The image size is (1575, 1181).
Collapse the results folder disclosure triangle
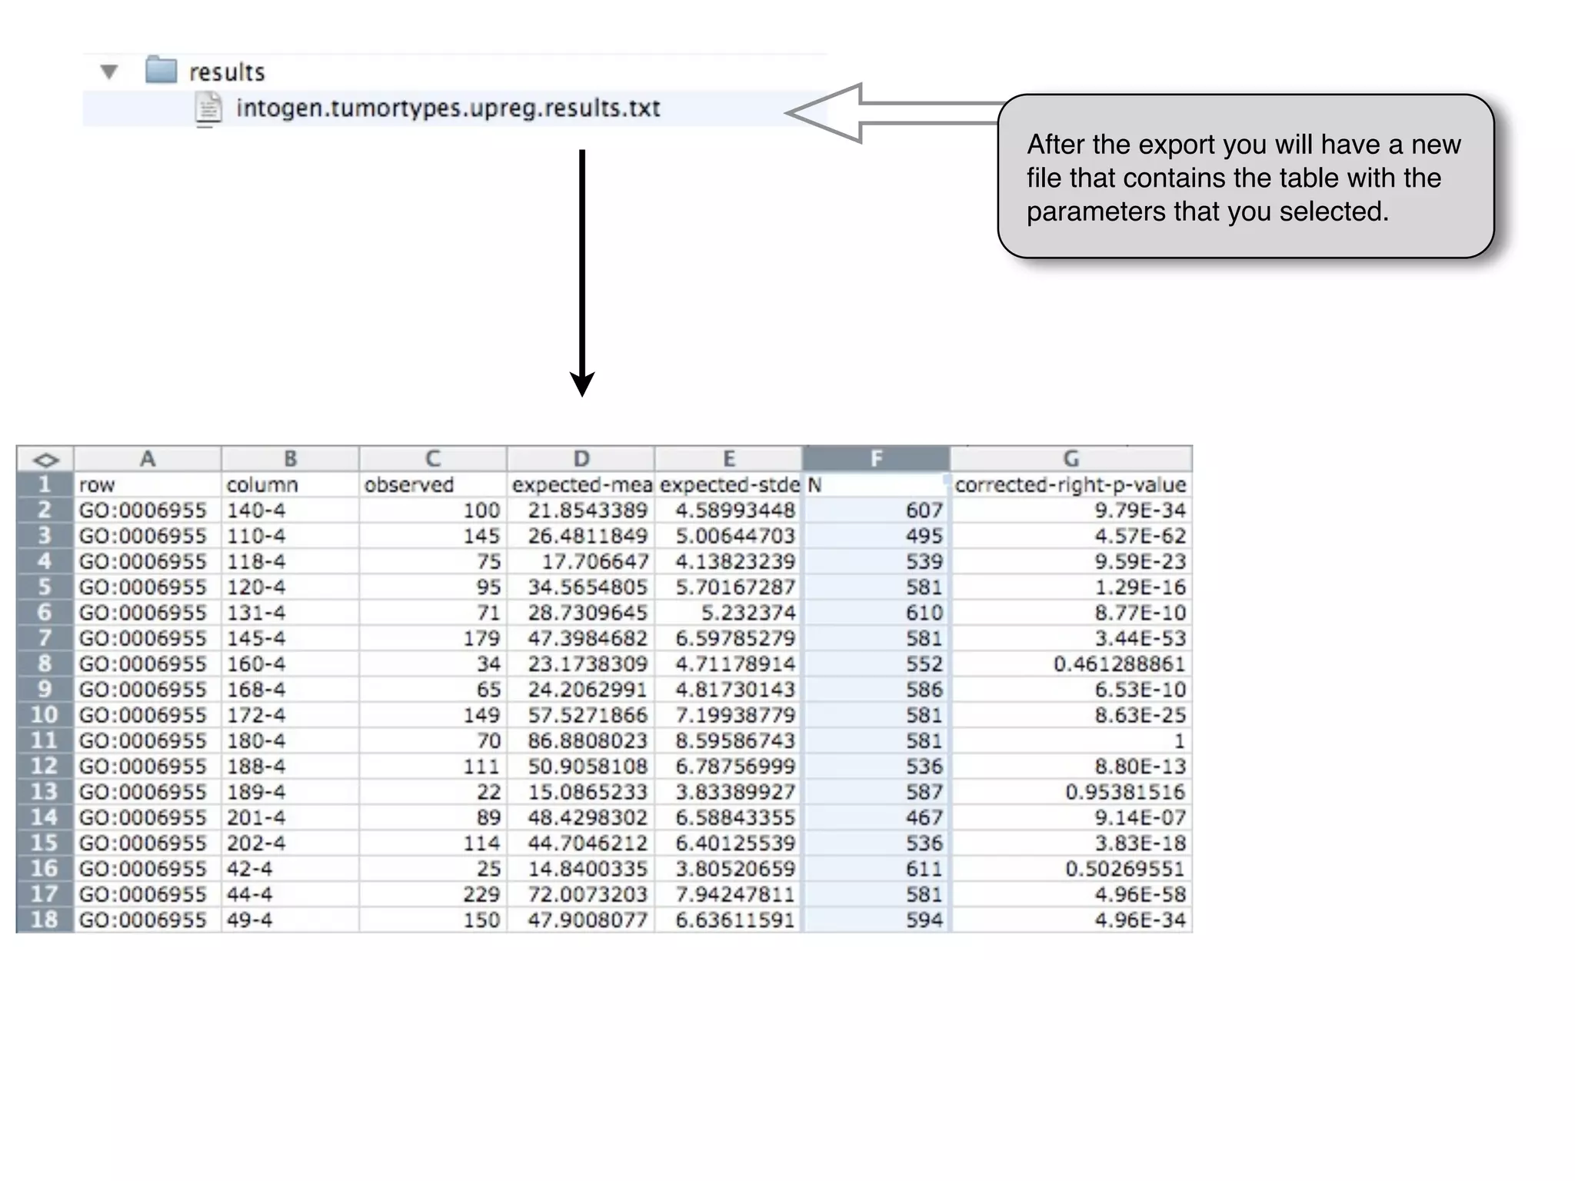tap(109, 72)
